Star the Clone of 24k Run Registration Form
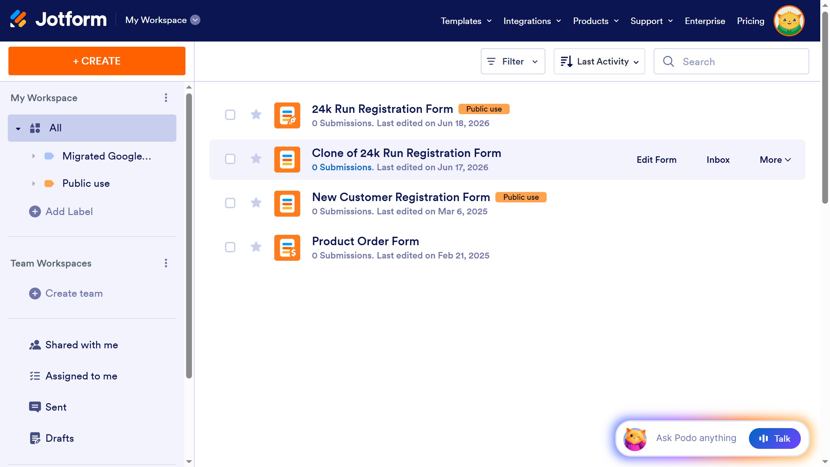 [x=256, y=159]
